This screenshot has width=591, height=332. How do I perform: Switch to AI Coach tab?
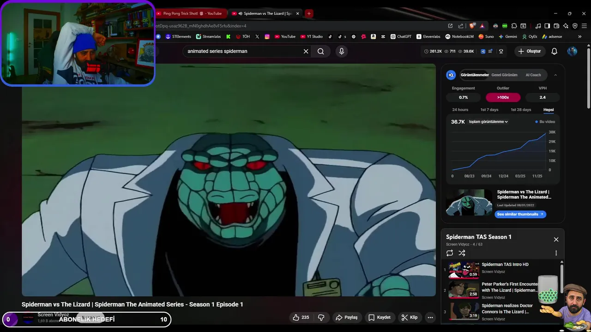533,75
